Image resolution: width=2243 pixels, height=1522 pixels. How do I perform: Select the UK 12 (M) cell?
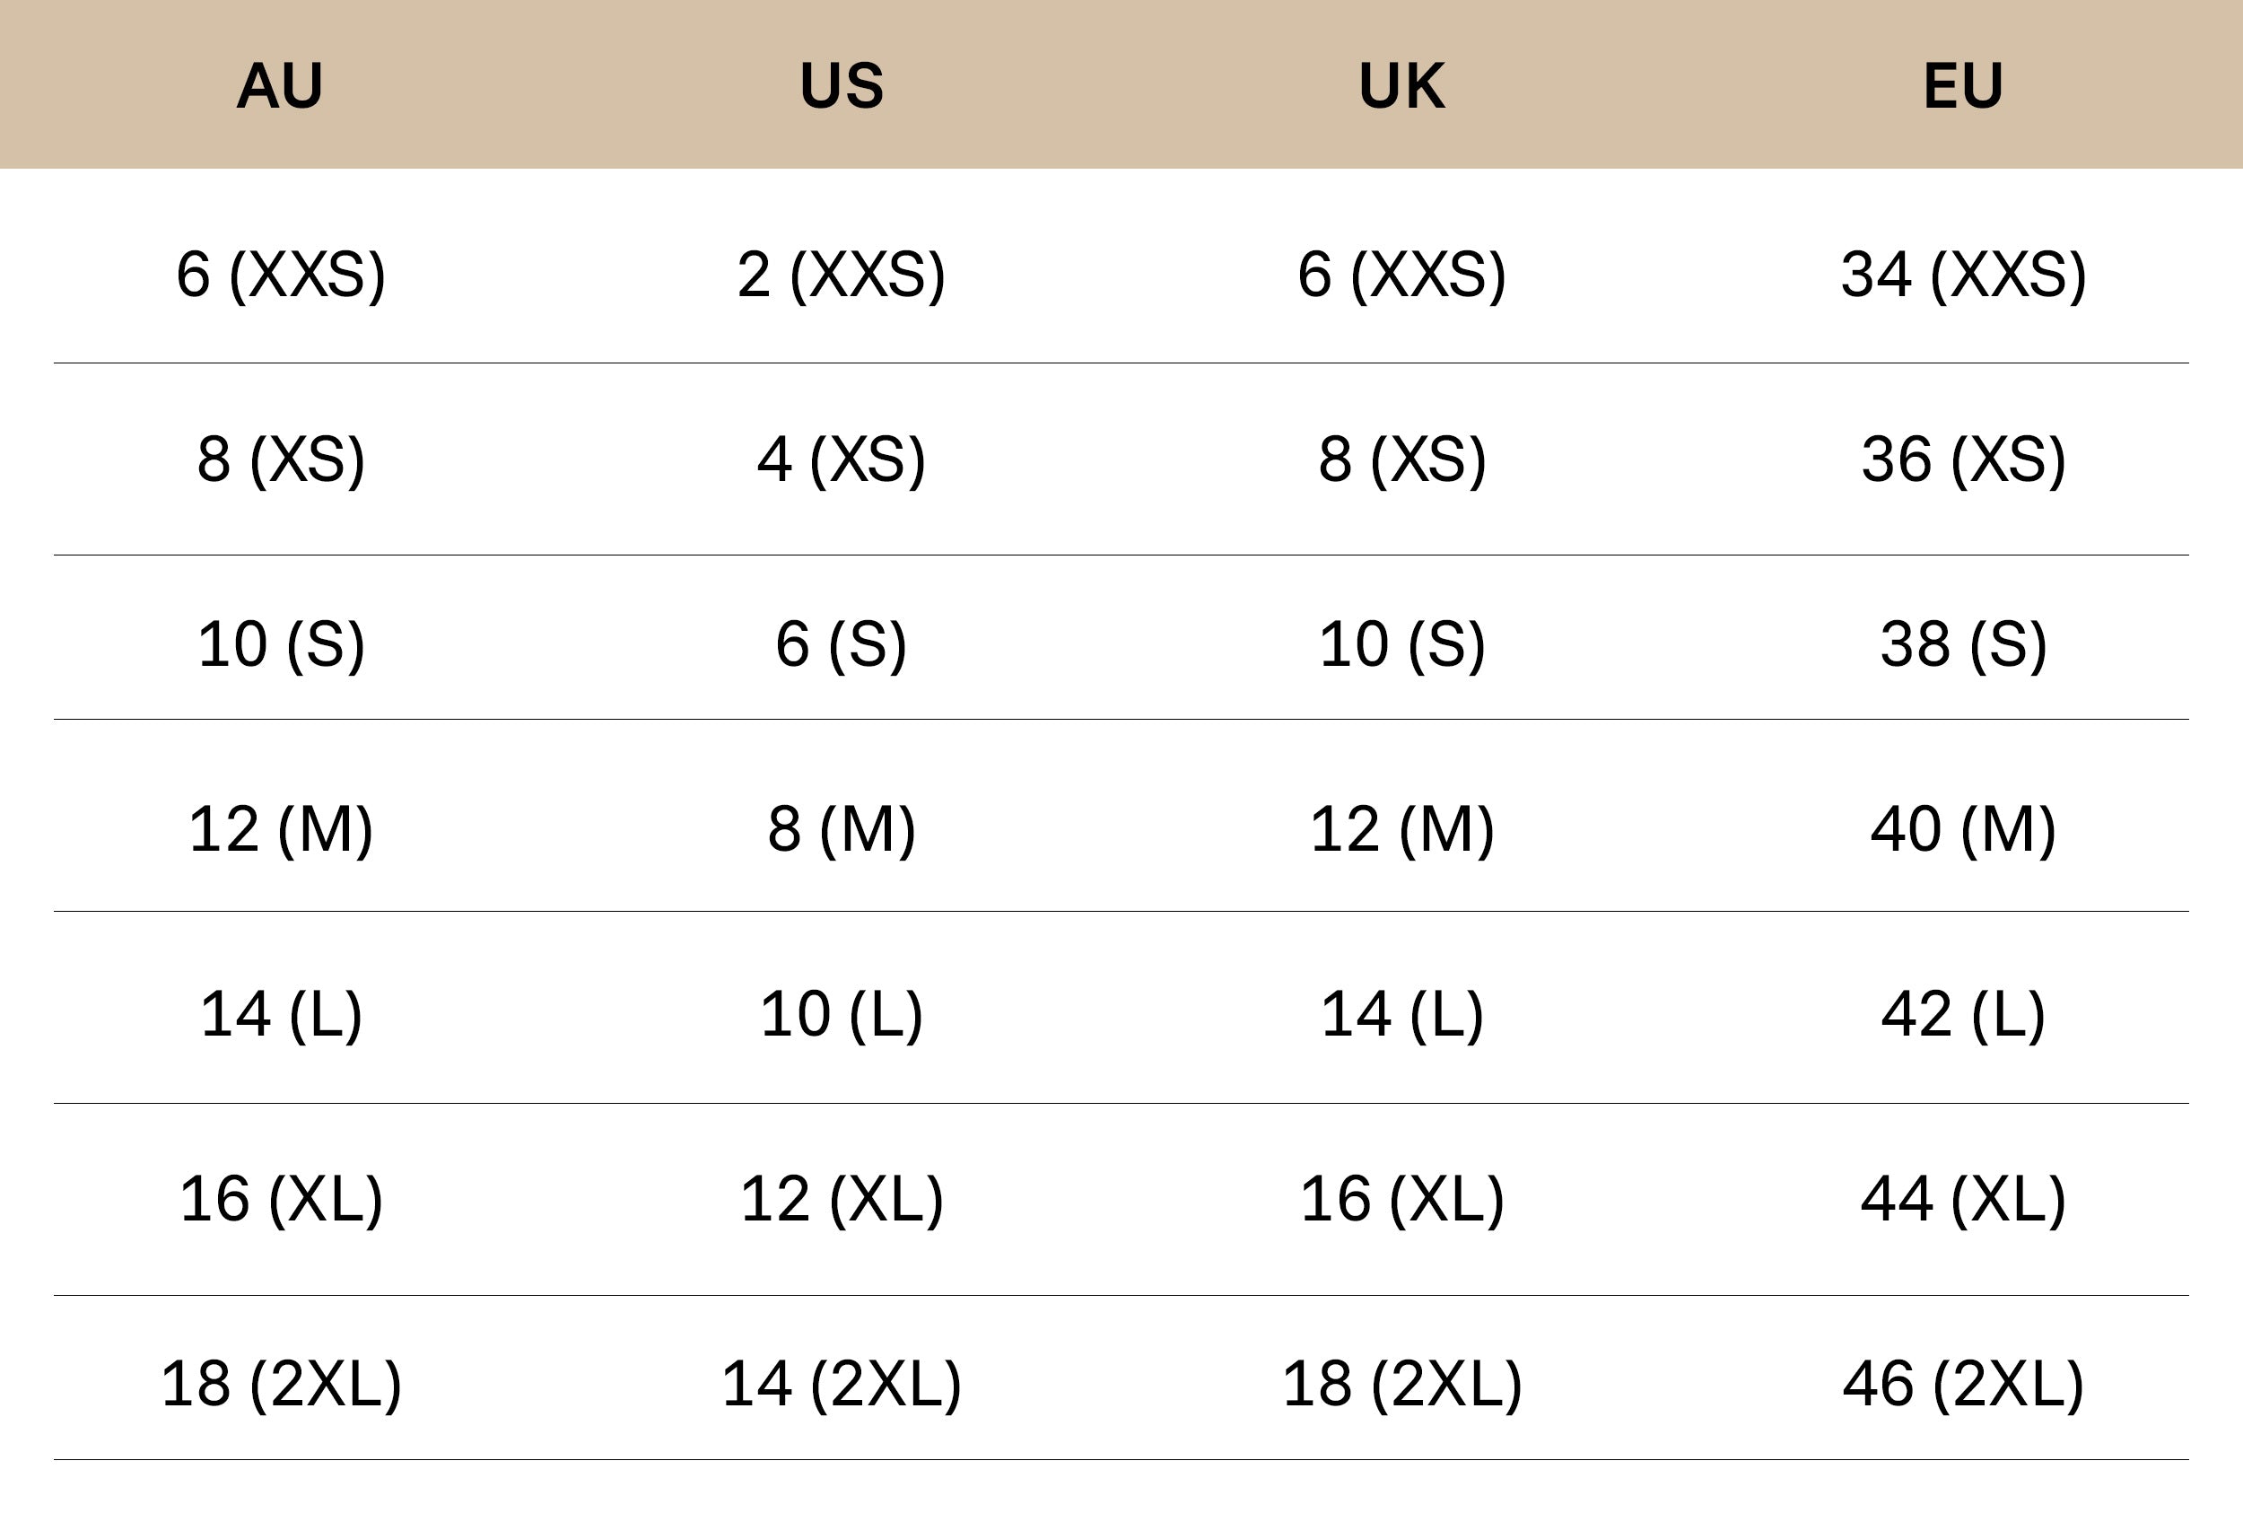click(x=1401, y=829)
